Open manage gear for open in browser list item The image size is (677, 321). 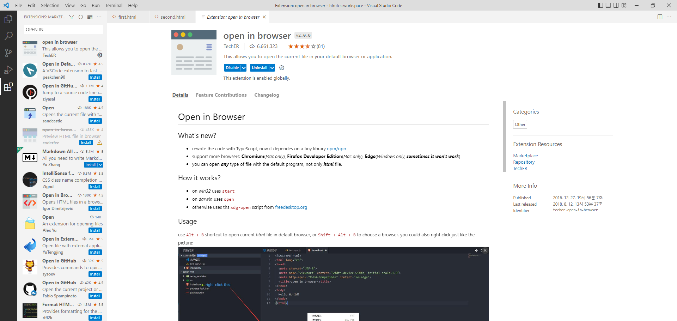coord(100,55)
